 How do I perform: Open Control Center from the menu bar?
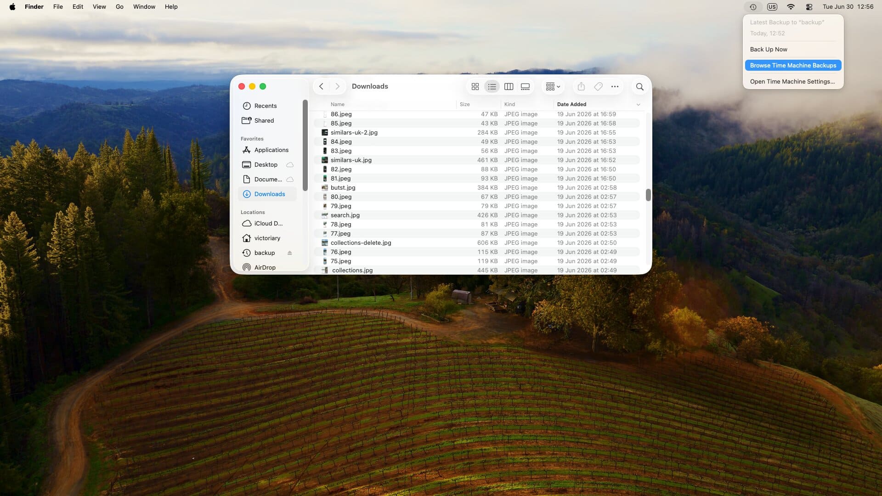[x=809, y=7]
